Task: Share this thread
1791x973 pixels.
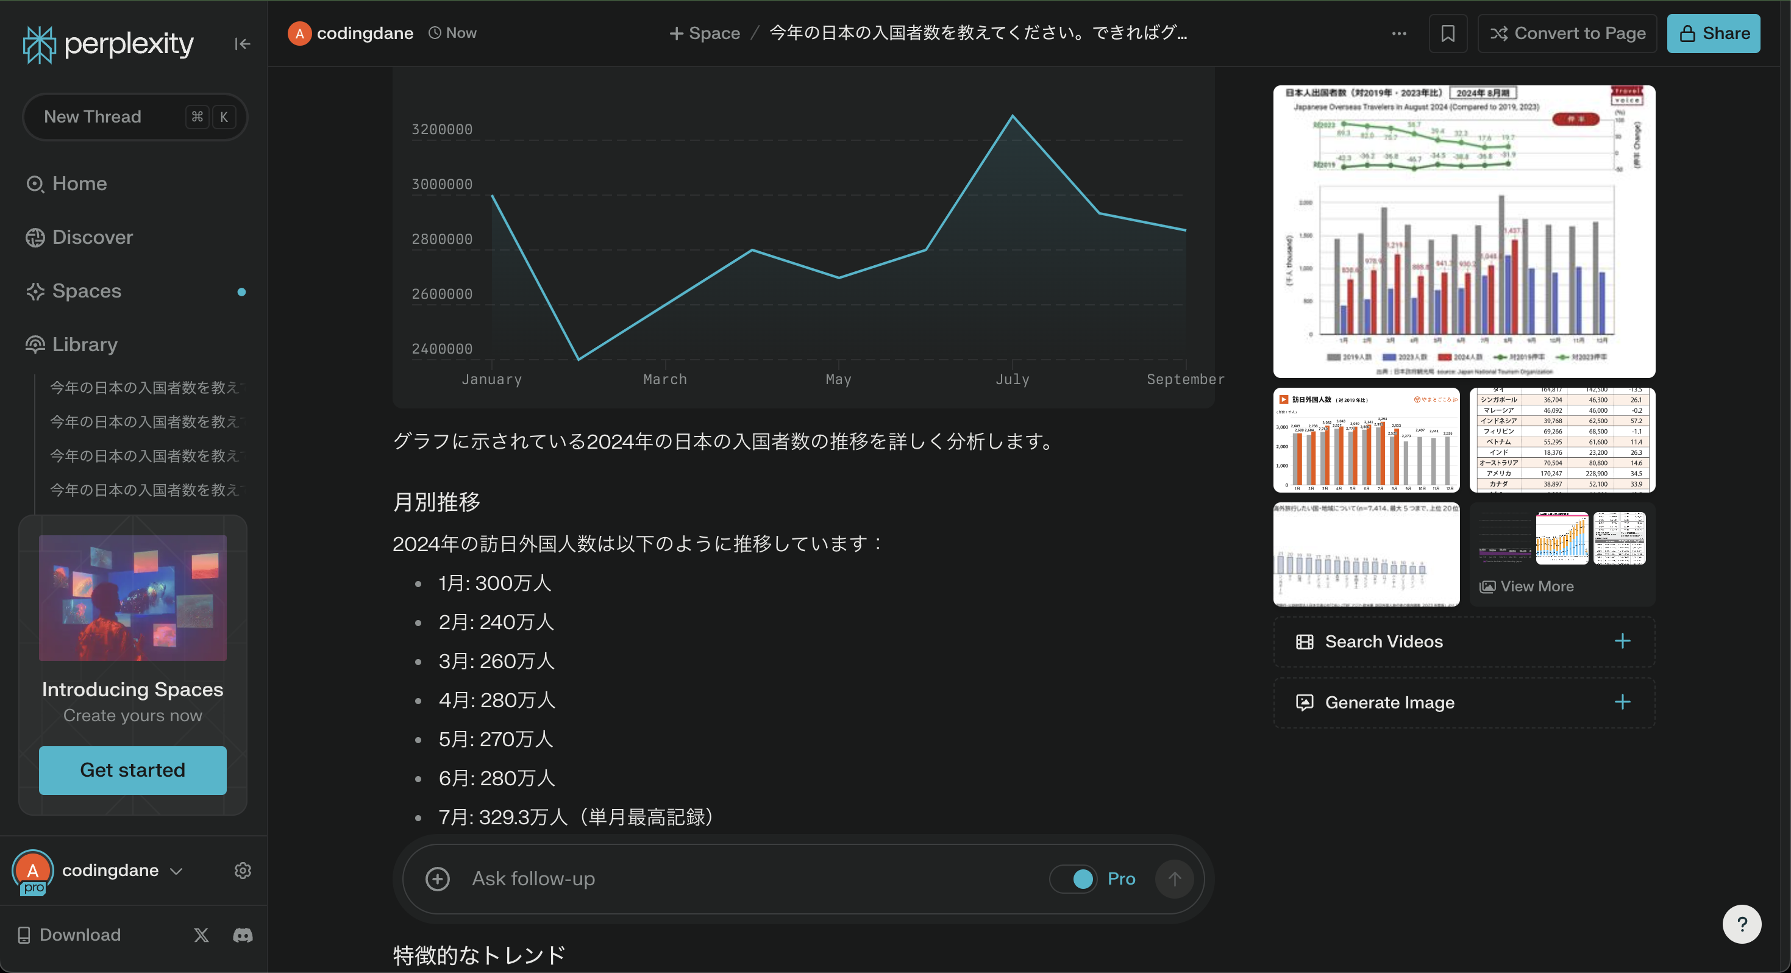Action: (1712, 33)
